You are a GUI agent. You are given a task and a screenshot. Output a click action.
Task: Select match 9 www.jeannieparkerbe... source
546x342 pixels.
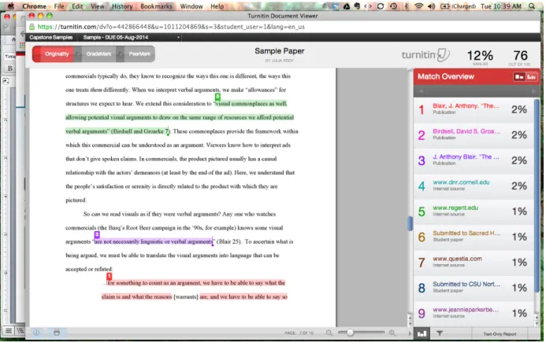click(x=474, y=313)
